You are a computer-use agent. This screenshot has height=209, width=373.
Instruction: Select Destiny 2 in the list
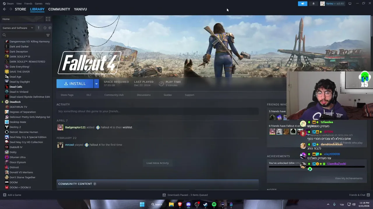15,127
